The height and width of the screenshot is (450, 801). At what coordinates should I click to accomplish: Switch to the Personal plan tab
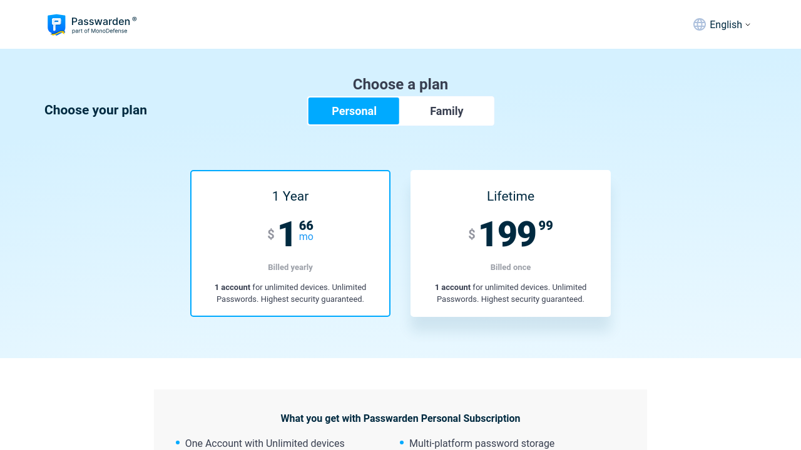354,111
